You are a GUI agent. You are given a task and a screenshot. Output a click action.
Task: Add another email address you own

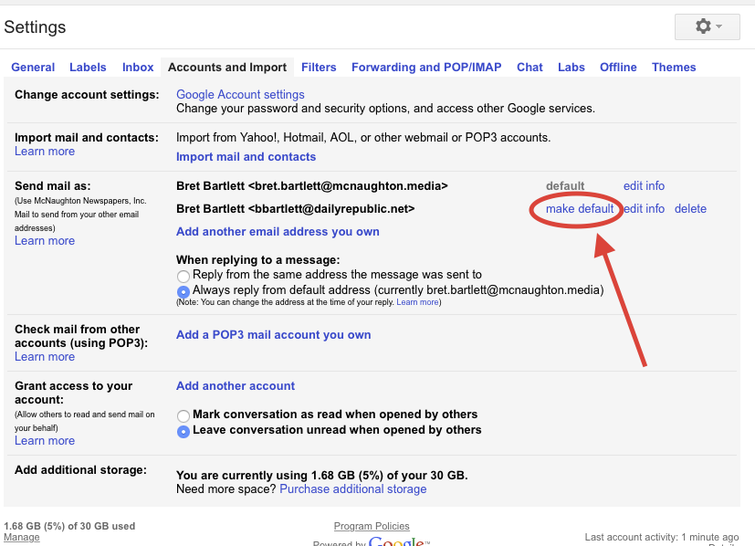[278, 232]
